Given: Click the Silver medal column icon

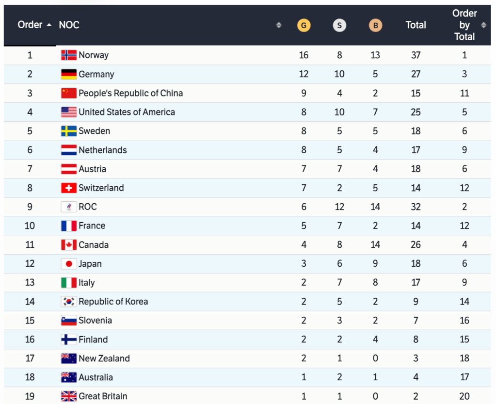Looking at the screenshot, I should pos(339,25).
